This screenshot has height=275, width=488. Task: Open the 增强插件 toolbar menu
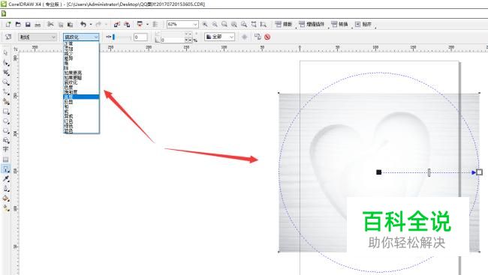(312, 24)
